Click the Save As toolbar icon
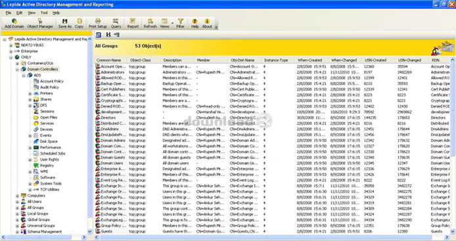The height and width of the screenshot is (241, 456). (65, 23)
